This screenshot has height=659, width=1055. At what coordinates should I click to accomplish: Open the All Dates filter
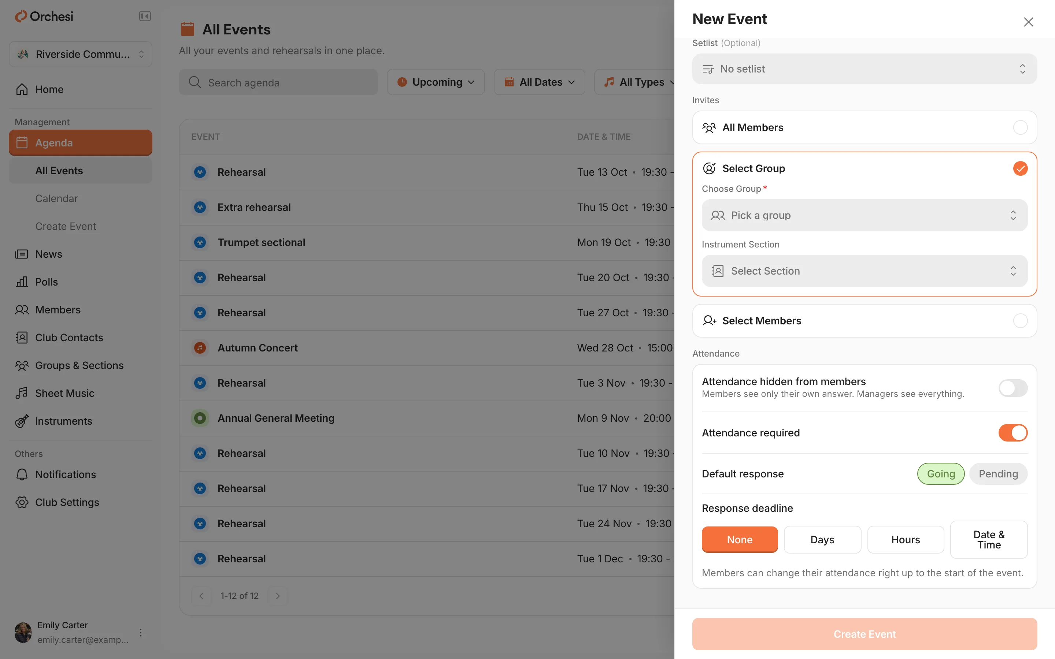(539, 82)
